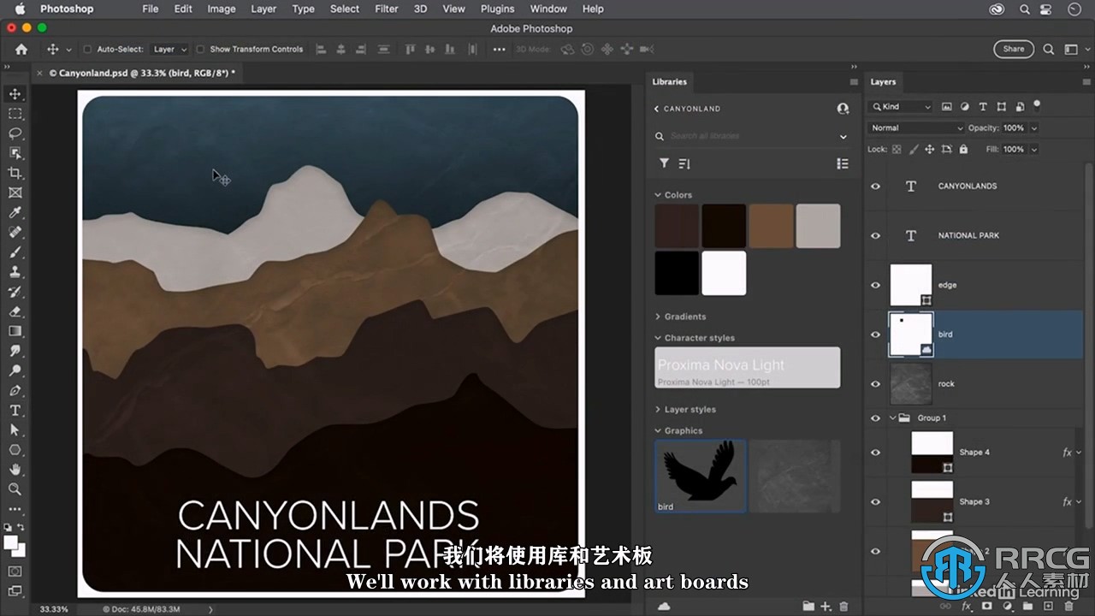The width and height of the screenshot is (1095, 616).
Task: Expand the Layer styles section
Action: pos(658,410)
